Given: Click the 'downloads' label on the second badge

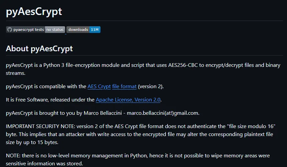Looking at the screenshot, I should [78, 30].
